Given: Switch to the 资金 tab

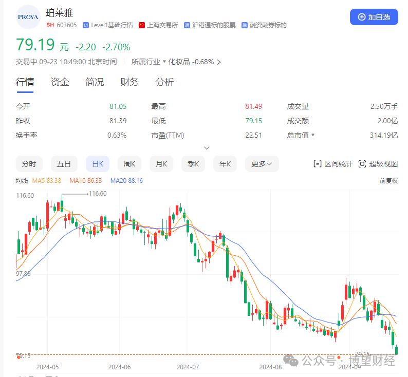Looking at the screenshot, I should tap(60, 82).
